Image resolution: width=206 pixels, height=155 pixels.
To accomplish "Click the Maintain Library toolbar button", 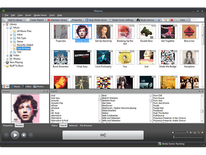I will 57,20.
